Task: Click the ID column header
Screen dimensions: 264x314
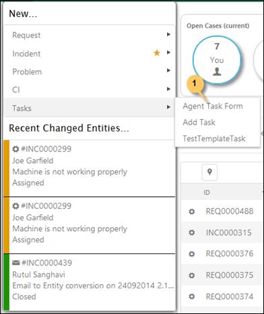Action: (207, 193)
